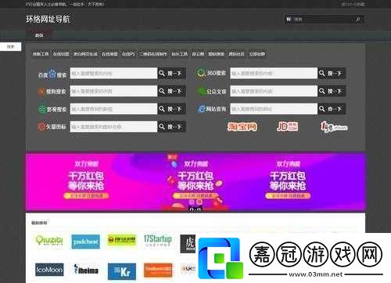Viewport: 391px width, 283px height.
Task: Click the 搜一下 button for Baidu search
Action: 171,73
